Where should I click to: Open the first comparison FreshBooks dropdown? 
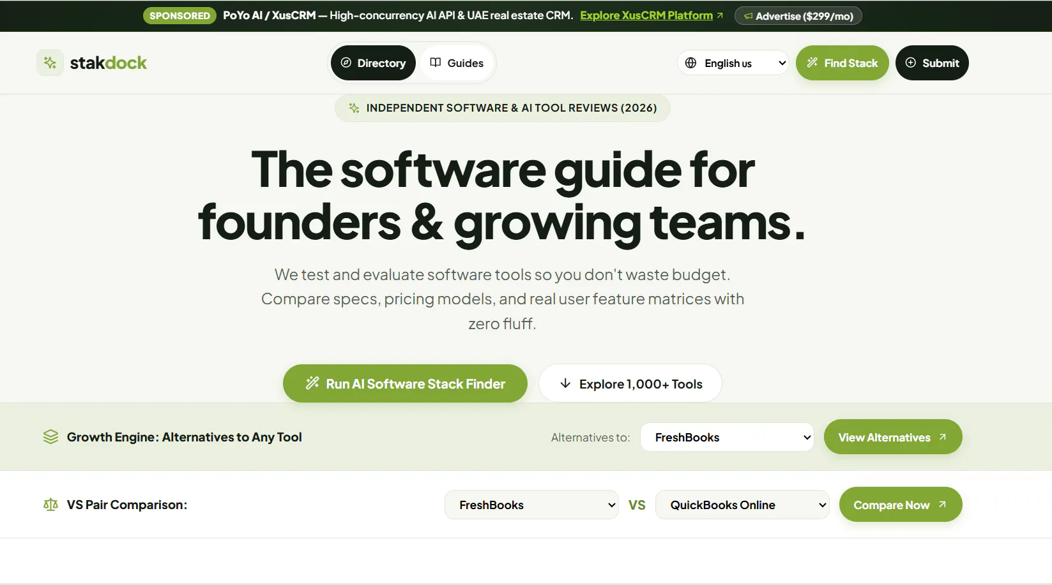(531, 505)
